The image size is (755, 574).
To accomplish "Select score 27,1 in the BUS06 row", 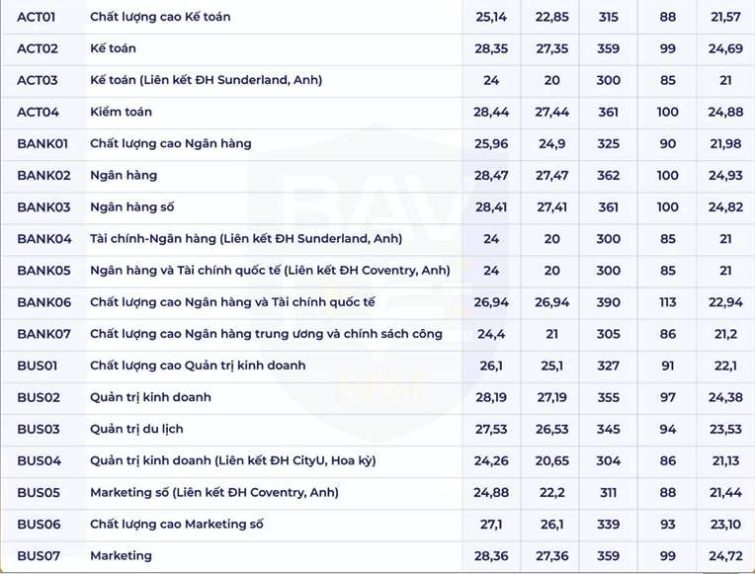I will coord(491,525).
